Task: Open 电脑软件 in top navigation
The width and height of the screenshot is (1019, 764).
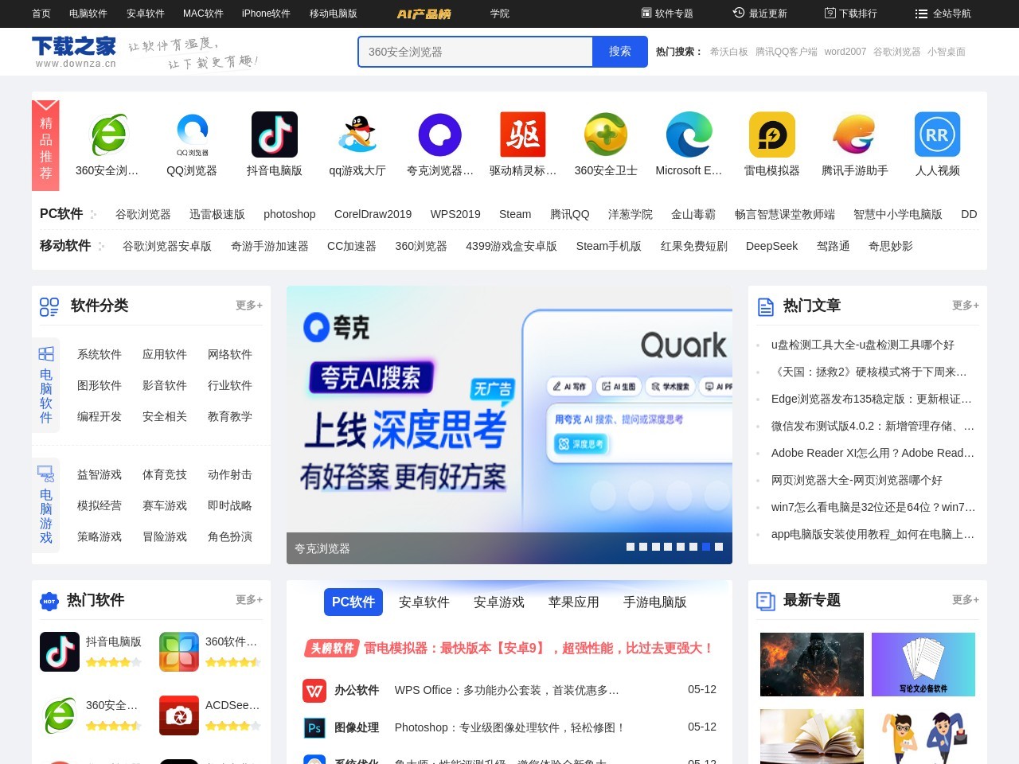Action: [88, 14]
